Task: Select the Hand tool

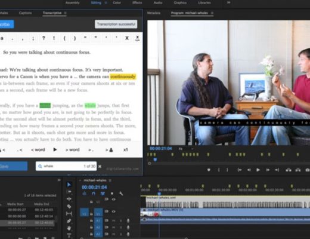Action: 69,228
